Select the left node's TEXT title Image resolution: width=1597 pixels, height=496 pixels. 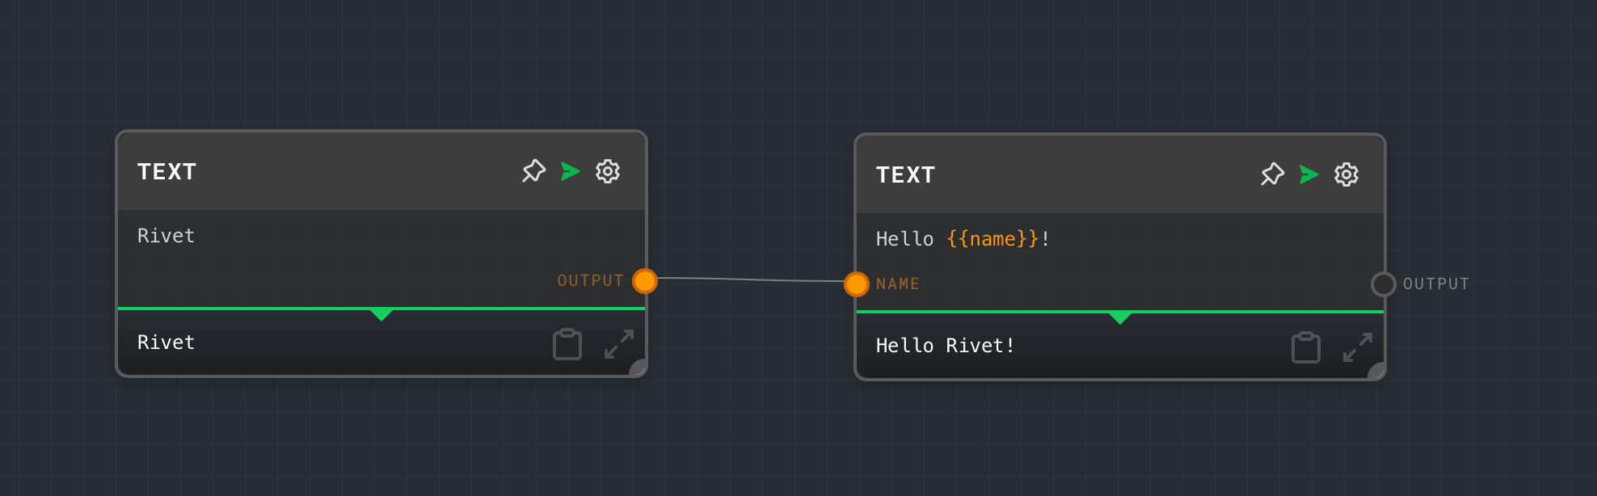point(167,172)
